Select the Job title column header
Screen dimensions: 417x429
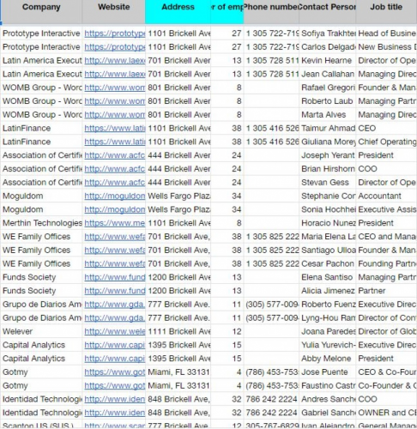coord(386,11)
